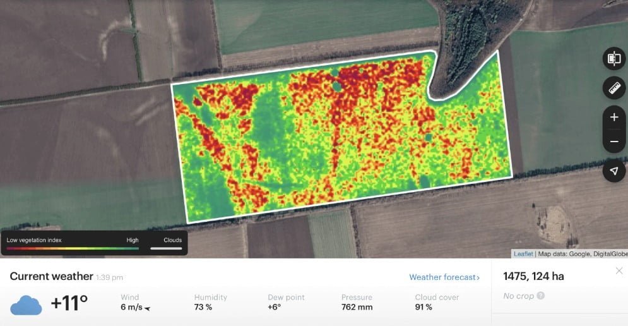Click the blue cloud weather icon
Image resolution: width=628 pixels, height=326 pixels.
pyautogui.click(x=26, y=305)
